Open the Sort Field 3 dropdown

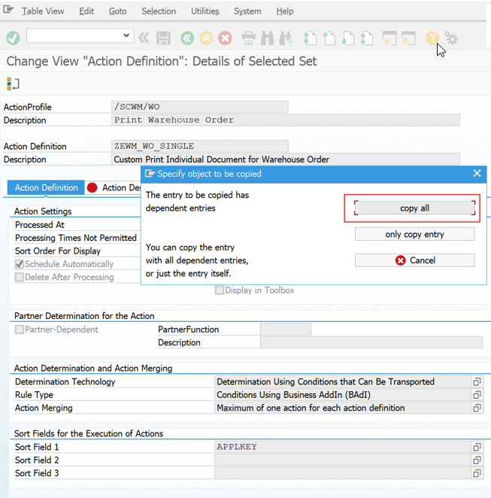pos(477,473)
